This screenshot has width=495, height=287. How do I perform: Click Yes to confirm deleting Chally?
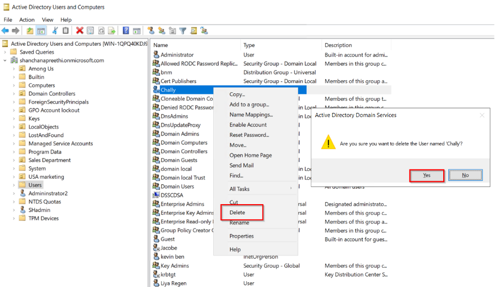427,175
